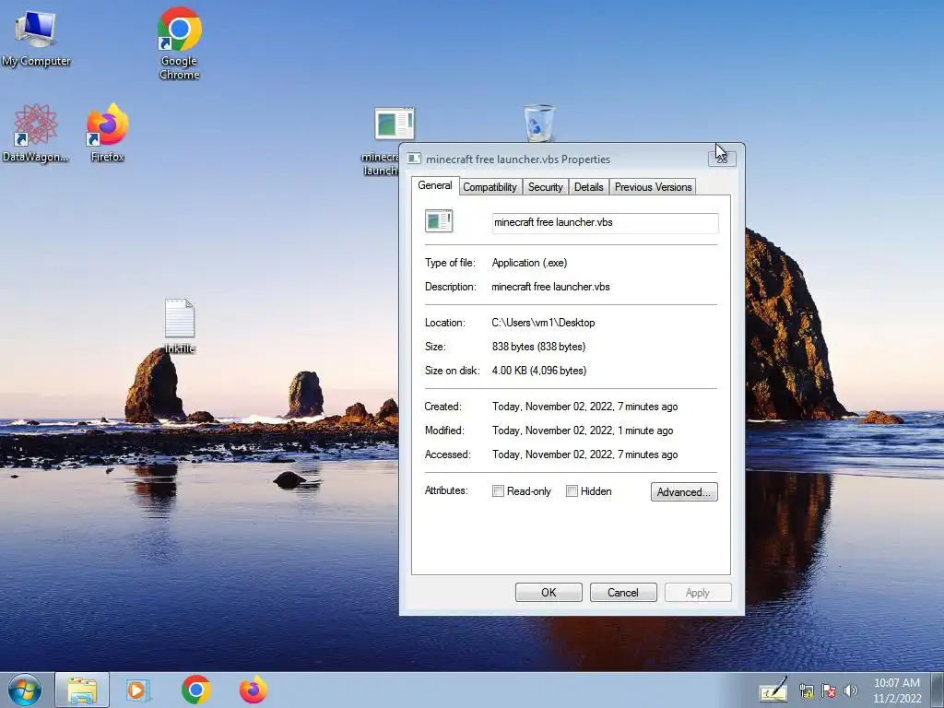Image resolution: width=944 pixels, height=708 pixels.
Task: Open the My Computer desktop icon
Action: click(36, 37)
